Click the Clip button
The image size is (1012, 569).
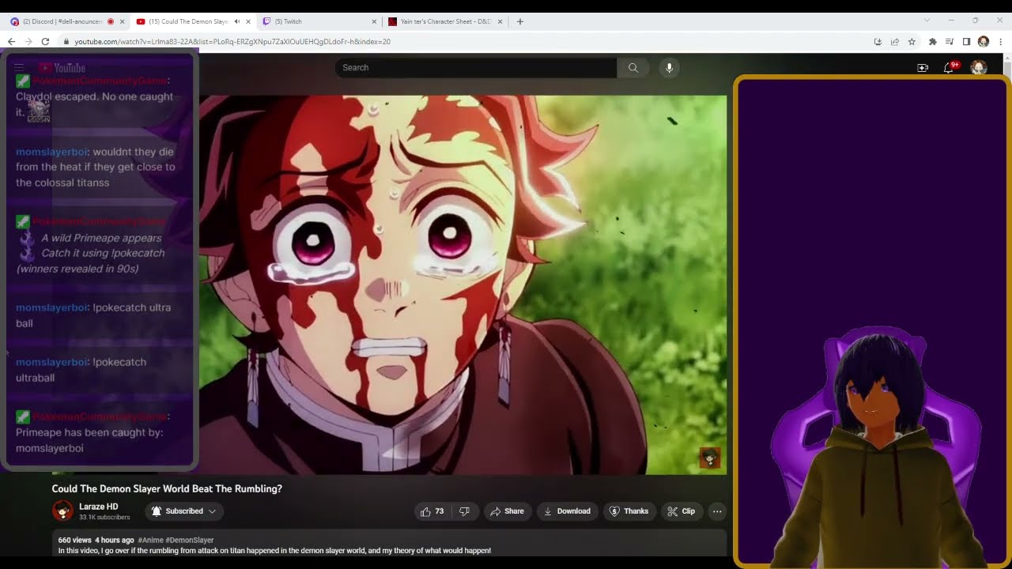[681, 511]
